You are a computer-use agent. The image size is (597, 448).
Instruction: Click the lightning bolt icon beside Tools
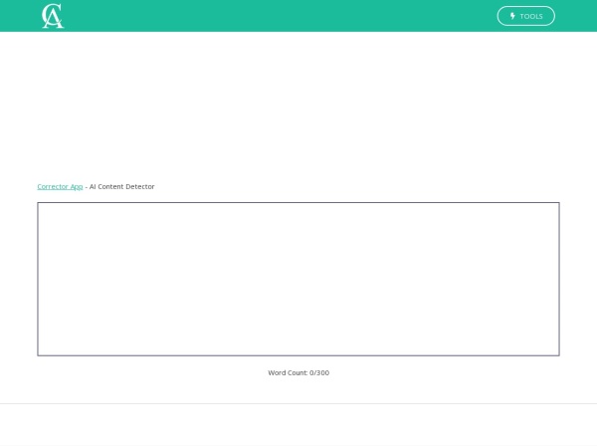point(512,16)
